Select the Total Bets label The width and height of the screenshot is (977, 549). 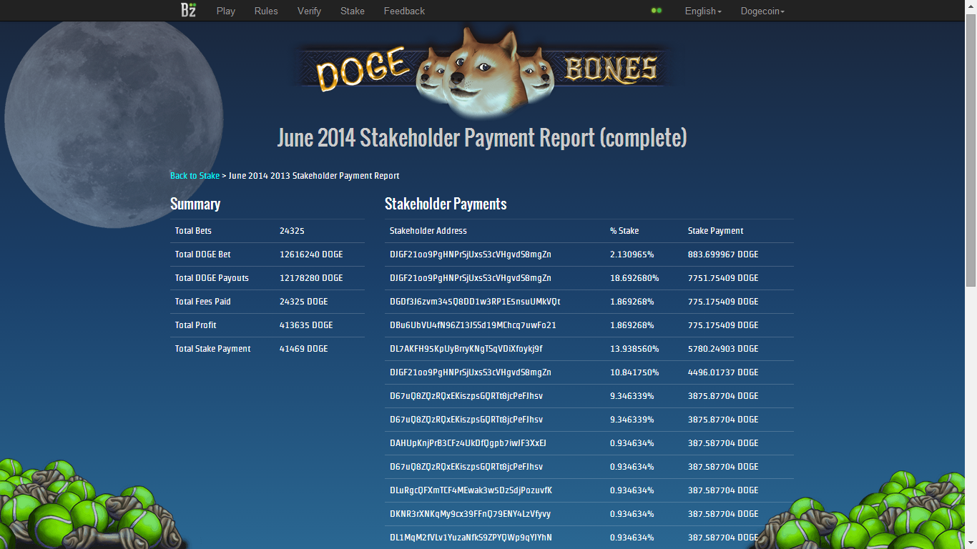(193, 231)
